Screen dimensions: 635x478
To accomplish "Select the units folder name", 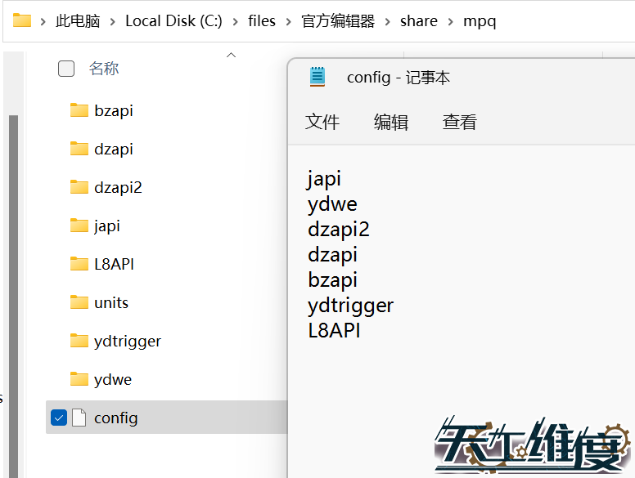I will point(111,302).
